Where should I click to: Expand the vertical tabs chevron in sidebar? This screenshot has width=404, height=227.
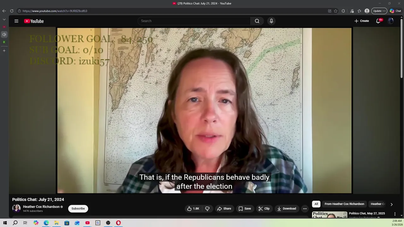pos(4,19)
